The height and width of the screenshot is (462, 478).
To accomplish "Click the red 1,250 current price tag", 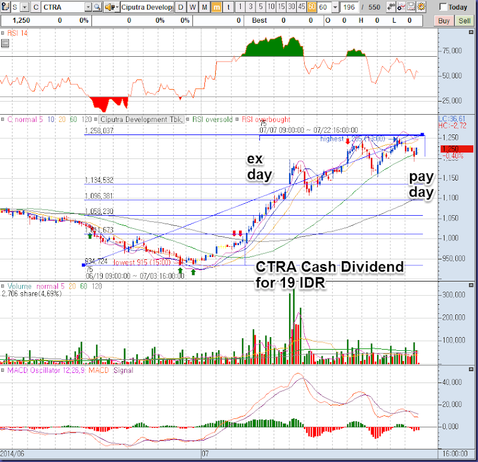I will [x=456, y=149].
